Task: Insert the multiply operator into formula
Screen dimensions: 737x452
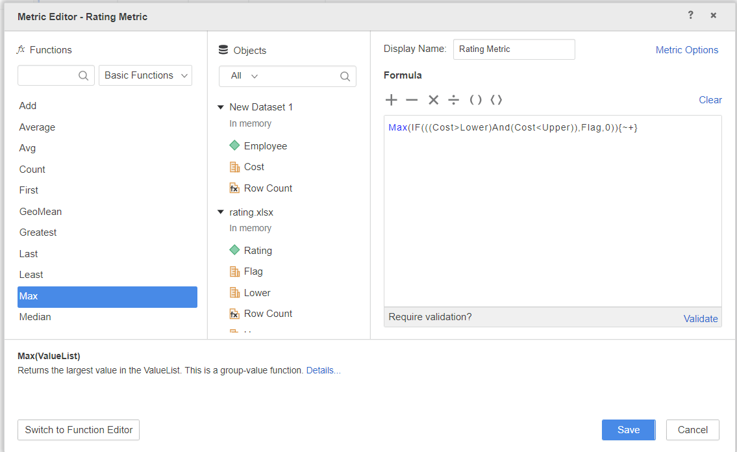Action: (x=433, y=100)
